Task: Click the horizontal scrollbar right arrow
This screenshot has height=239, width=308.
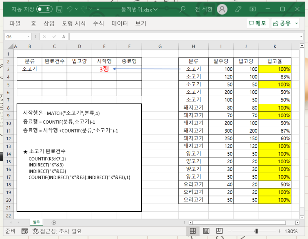Action: (297, 223)
